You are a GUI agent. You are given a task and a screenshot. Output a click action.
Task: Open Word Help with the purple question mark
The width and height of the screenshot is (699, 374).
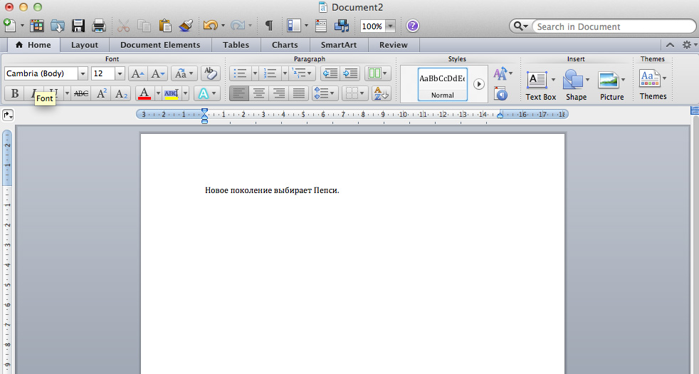(413, 26)
